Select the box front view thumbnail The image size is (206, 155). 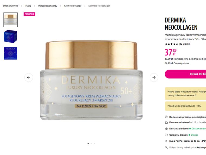coord(11,53)
